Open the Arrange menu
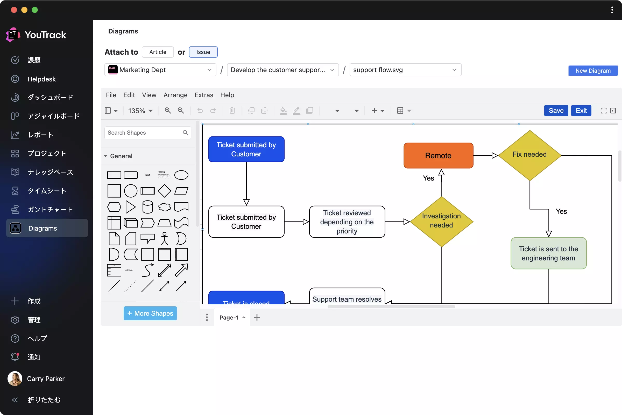 coord(175,95)
